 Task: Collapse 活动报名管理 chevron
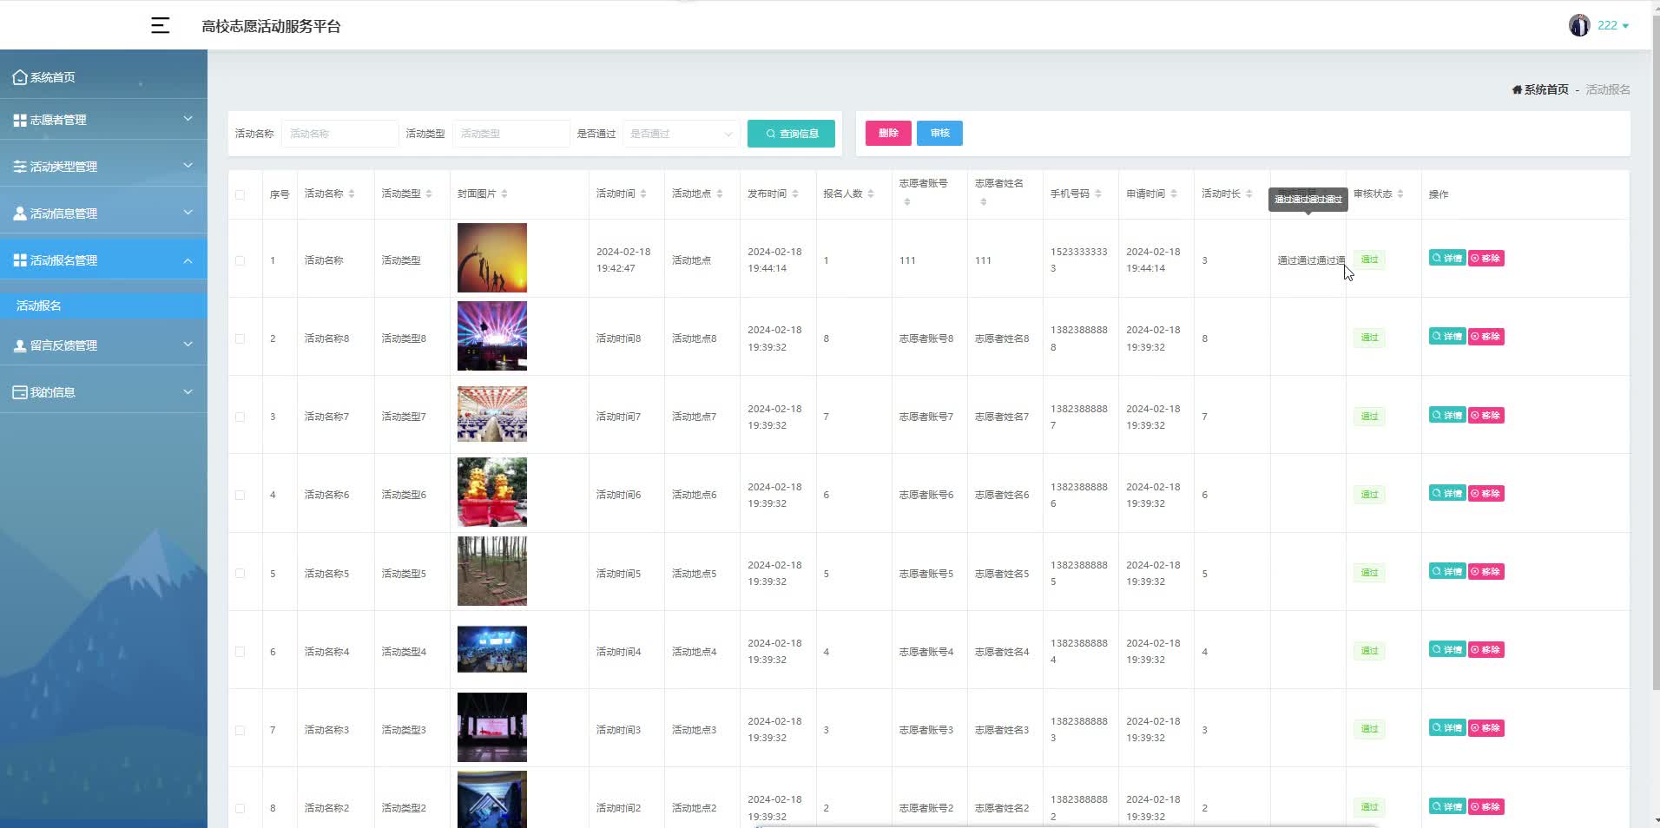tap(188, 260)
